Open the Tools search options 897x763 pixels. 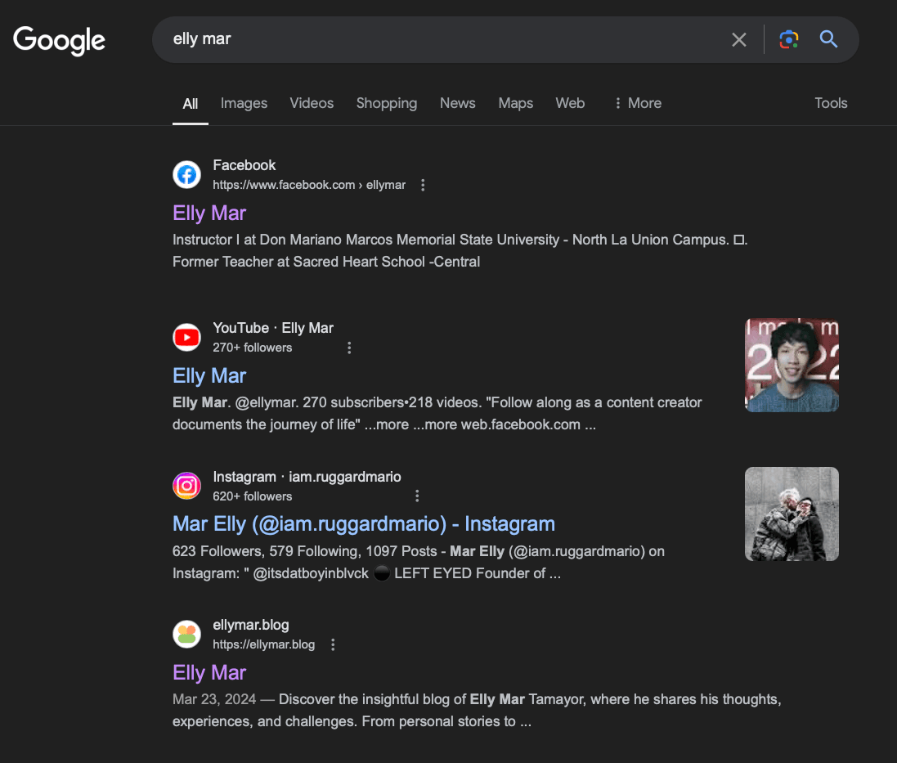(x=831, y=103)
